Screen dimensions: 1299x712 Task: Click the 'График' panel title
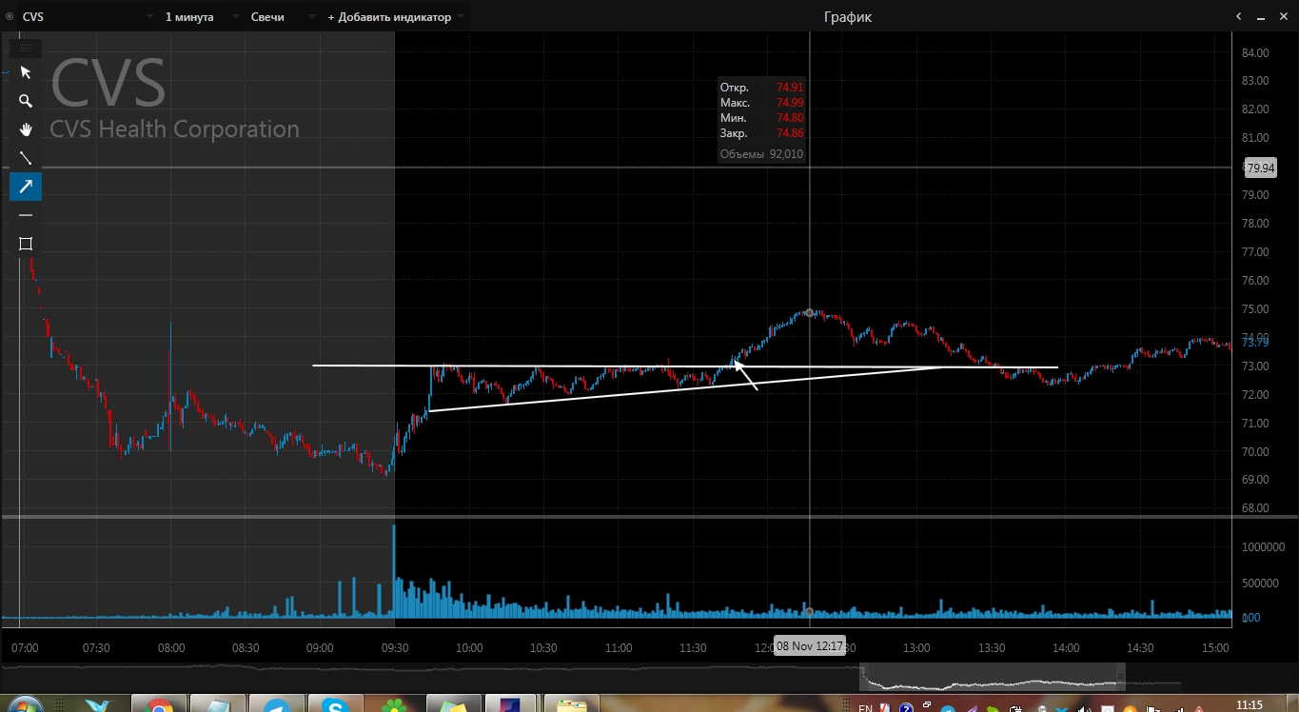click(846, 17)
